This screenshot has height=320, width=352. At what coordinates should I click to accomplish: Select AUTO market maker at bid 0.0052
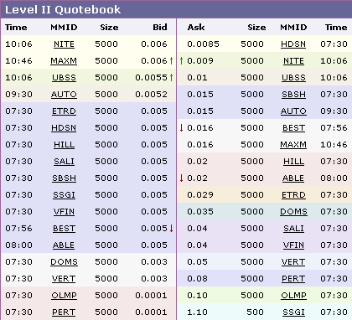[64, 95]
